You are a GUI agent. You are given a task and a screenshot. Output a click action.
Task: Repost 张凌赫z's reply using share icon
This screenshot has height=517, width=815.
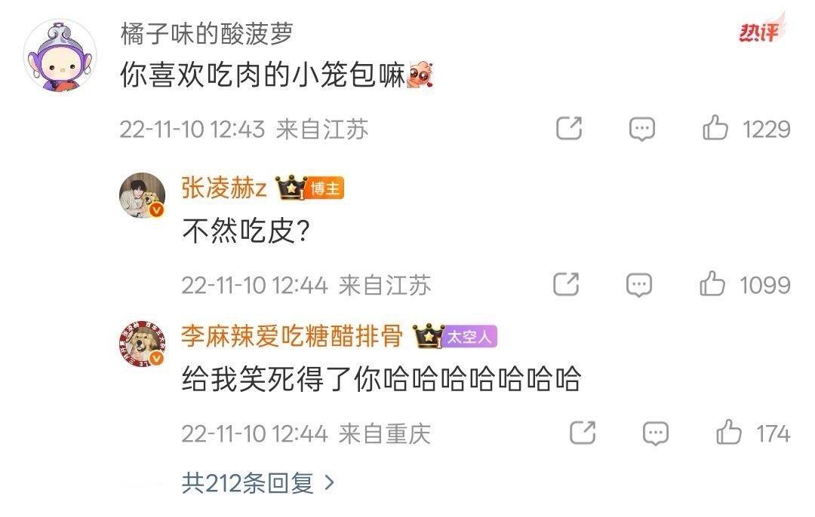click(566, 284)
